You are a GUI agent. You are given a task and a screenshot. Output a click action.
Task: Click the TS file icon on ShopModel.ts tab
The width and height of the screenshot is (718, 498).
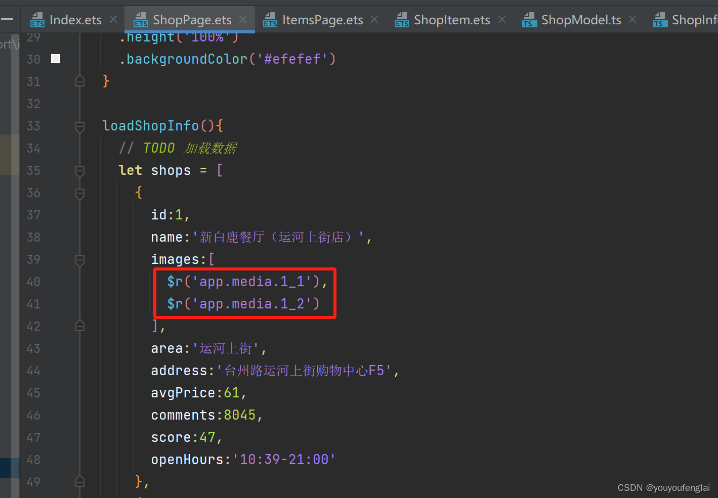529,20
